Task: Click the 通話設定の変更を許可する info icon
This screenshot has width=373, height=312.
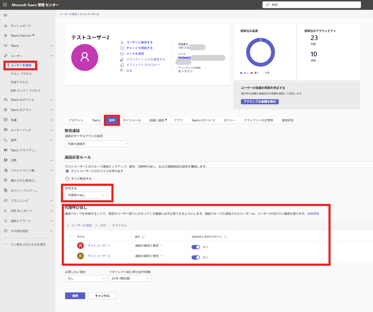Action: tap(225, 236)
